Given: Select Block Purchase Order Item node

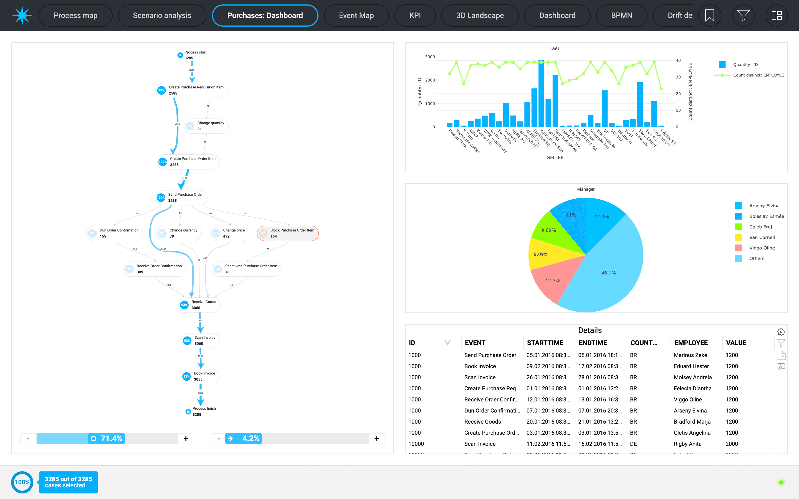Looking at the screenshot, I should pos(288,233).
